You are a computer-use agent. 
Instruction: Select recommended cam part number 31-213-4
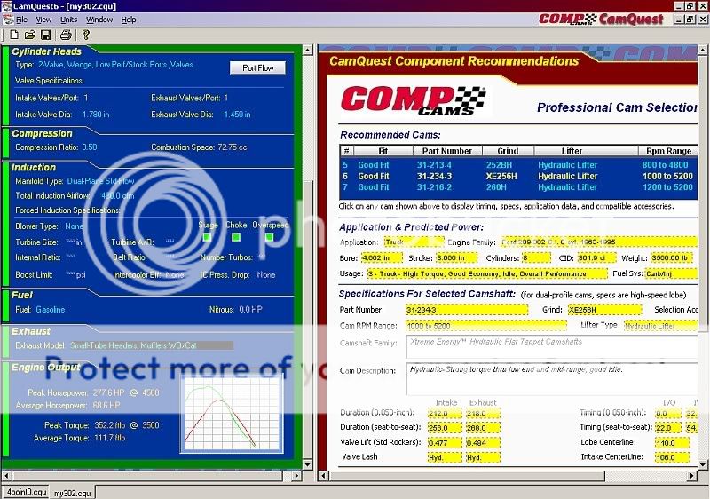(435, 164)
